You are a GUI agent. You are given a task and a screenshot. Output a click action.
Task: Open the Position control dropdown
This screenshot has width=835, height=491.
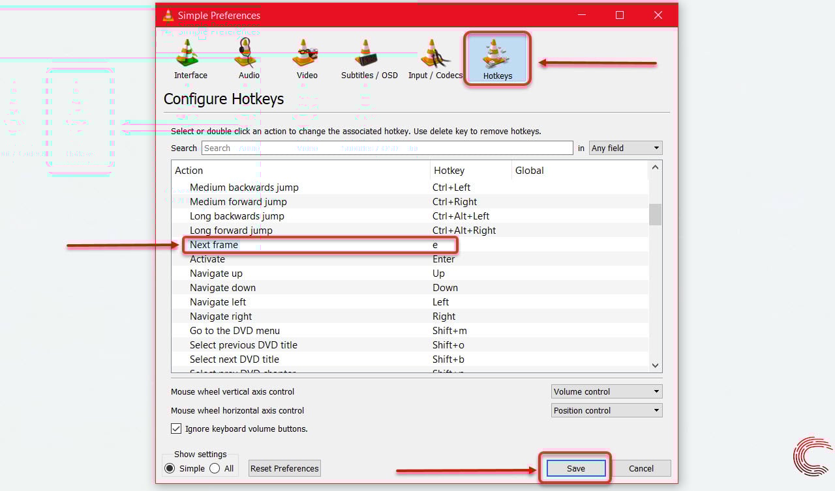607,410
